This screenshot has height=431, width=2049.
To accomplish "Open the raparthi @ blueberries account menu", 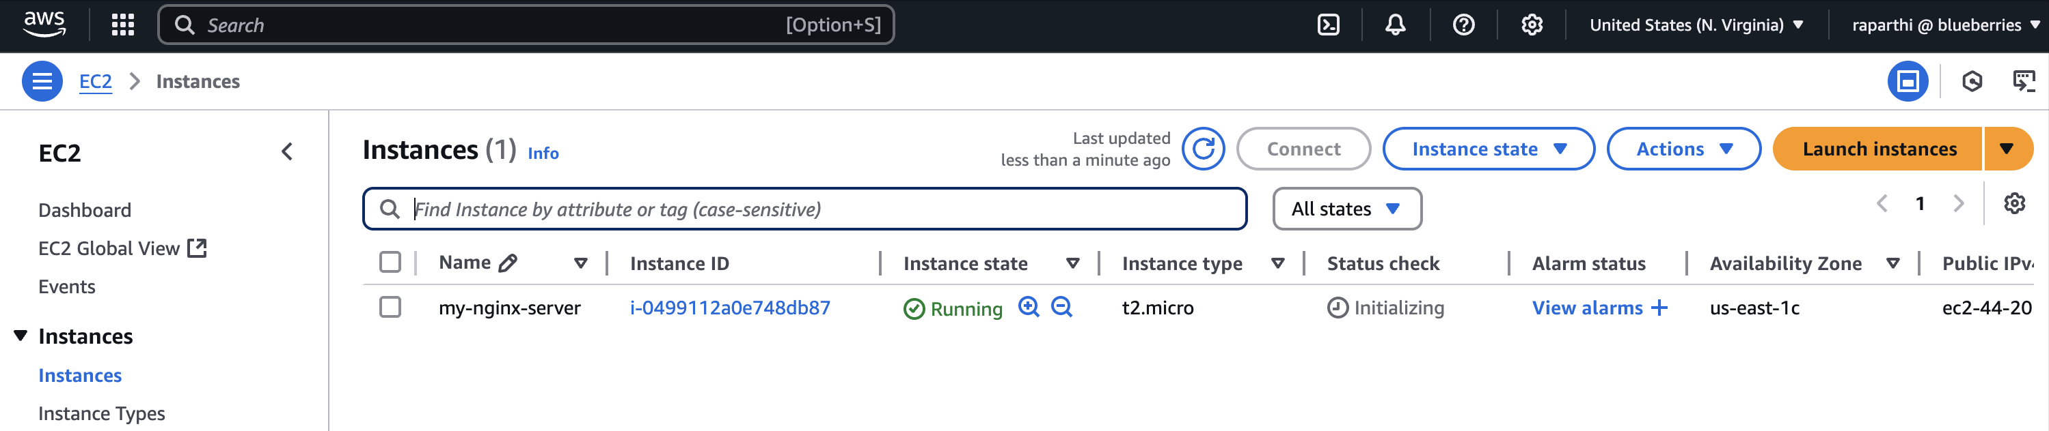I will 1945,25.
